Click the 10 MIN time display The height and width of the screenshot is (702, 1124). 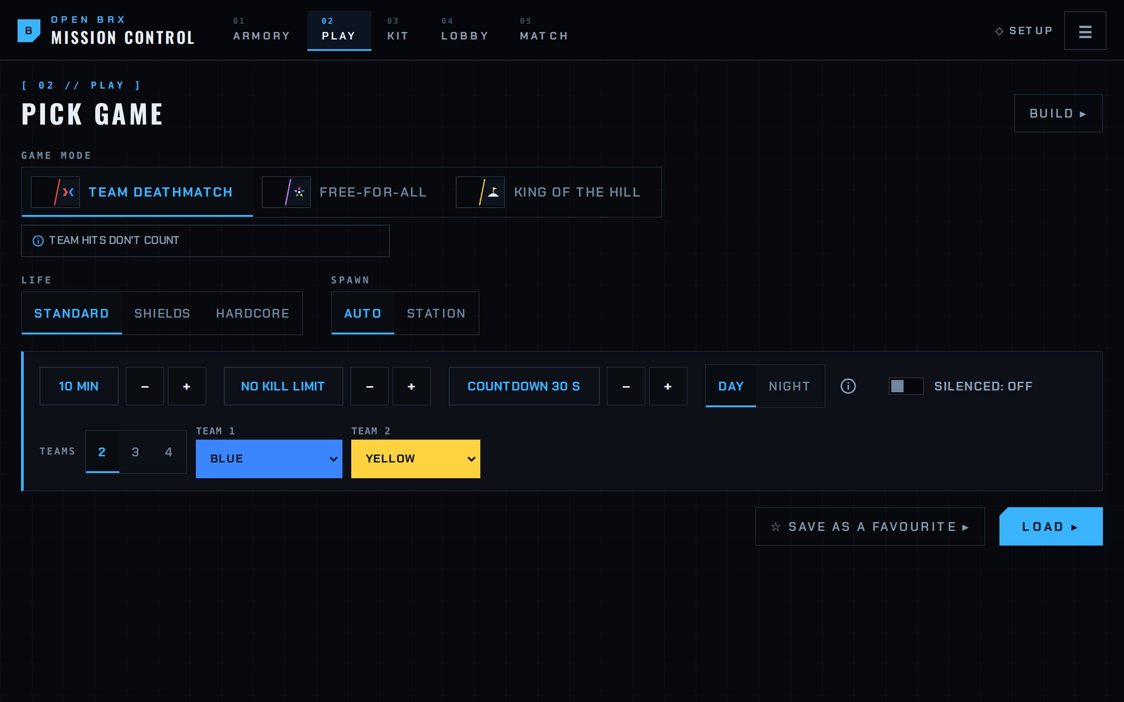tap(79, 386)
